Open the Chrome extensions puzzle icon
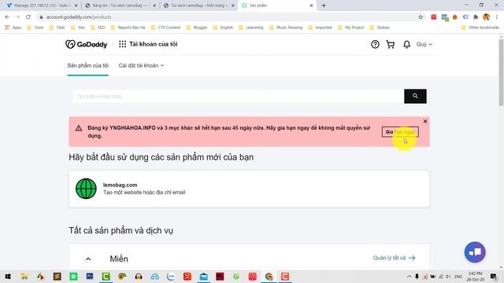504x283 pixels. click(476, 17)
